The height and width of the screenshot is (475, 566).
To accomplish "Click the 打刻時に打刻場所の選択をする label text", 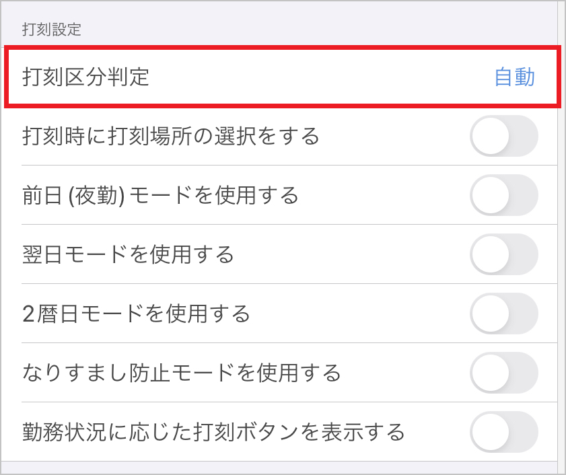I will [171, 137].
